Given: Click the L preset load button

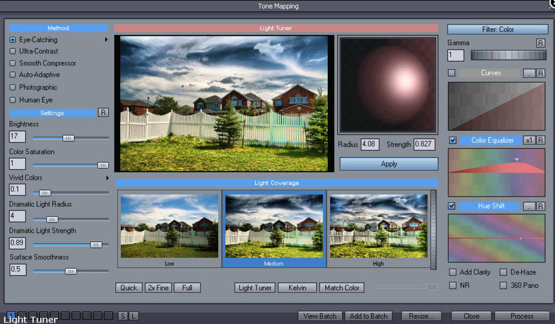Looking at the screenshot, I should 133,316.
